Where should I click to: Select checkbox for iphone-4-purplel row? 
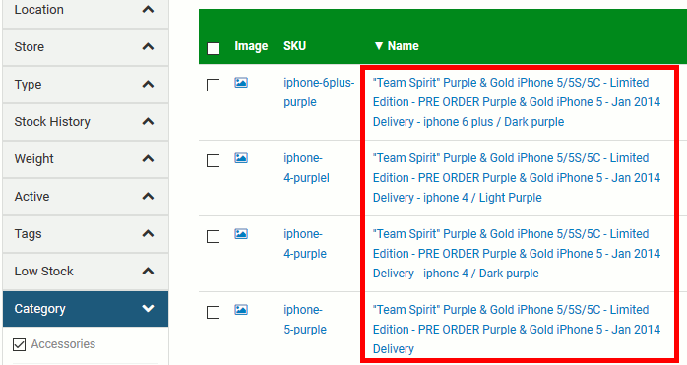[213, 160]
